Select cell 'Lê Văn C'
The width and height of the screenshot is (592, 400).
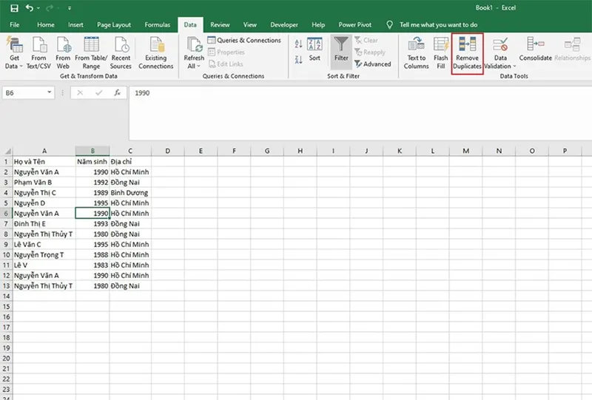[x=44, y=245]
